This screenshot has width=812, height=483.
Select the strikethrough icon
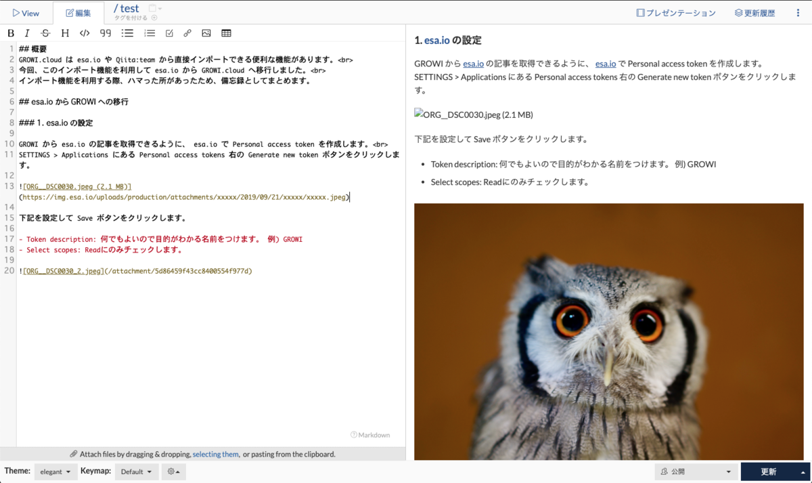tap(45, 33)
